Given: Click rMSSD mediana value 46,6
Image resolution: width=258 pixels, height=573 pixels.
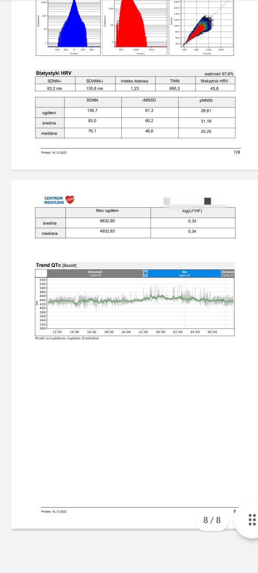Looking at the screenshot, I should tap(150, 131).
